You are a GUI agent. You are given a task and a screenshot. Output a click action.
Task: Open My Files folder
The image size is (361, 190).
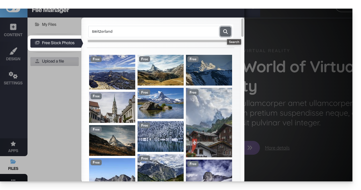click(49, 24)
